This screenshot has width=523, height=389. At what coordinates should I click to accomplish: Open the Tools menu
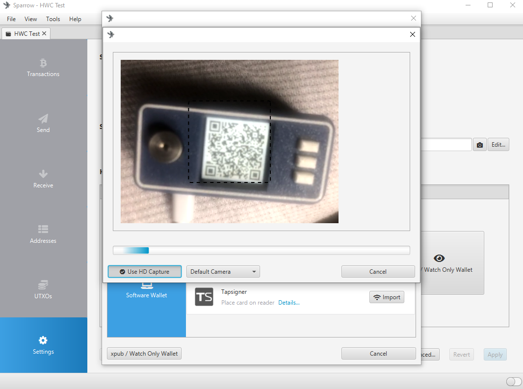pos(53,19)
